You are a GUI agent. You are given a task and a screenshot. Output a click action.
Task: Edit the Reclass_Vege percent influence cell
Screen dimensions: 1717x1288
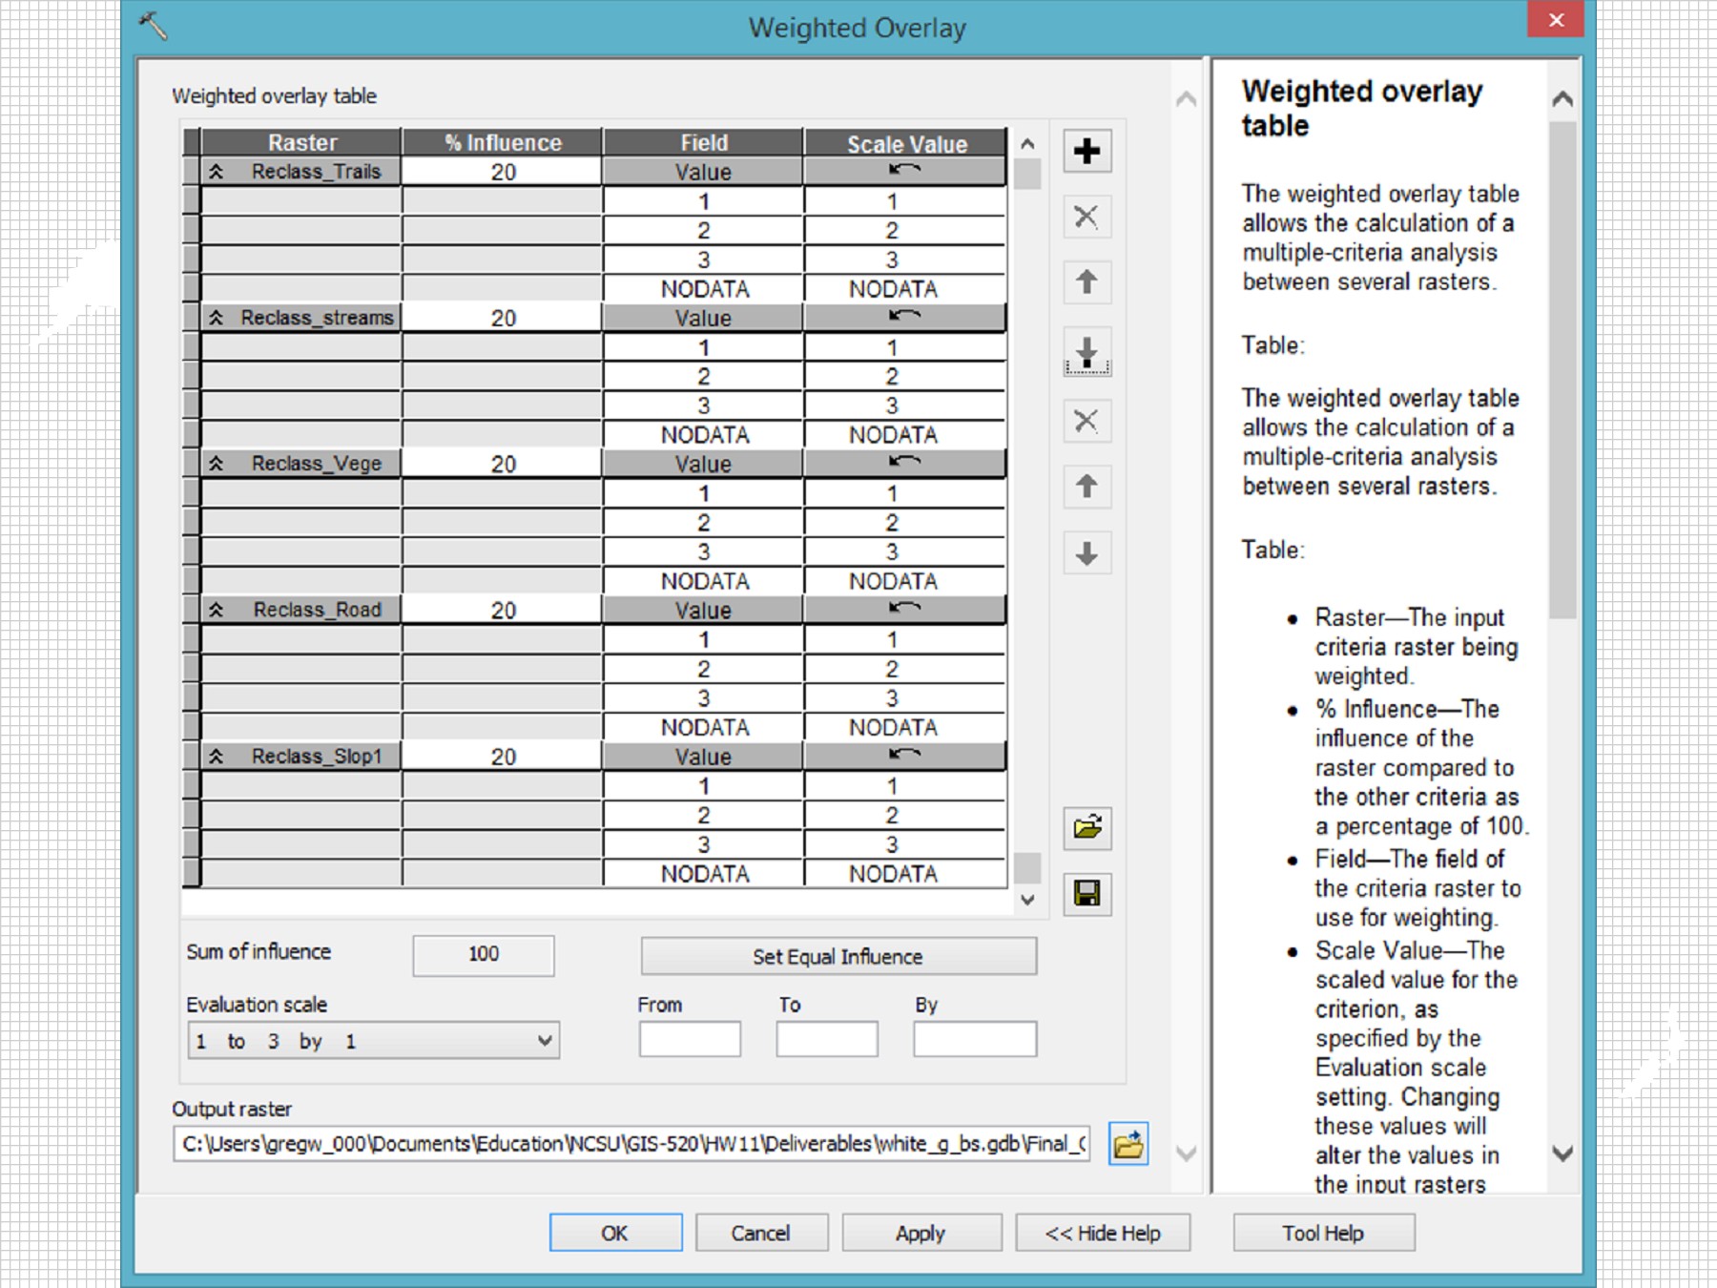tap(503, 465)
